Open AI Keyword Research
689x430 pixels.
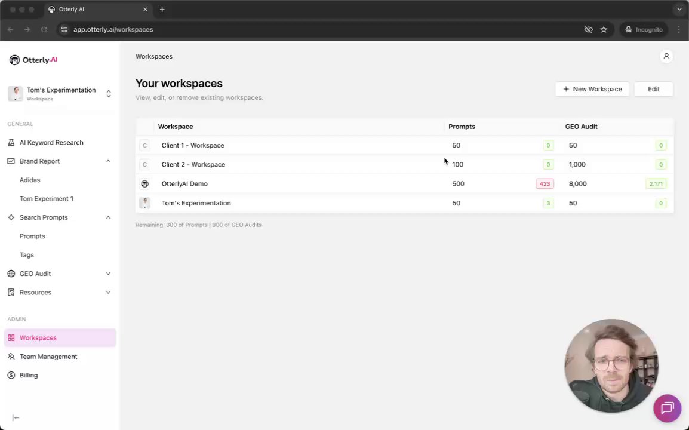click(x=51, y=143)
